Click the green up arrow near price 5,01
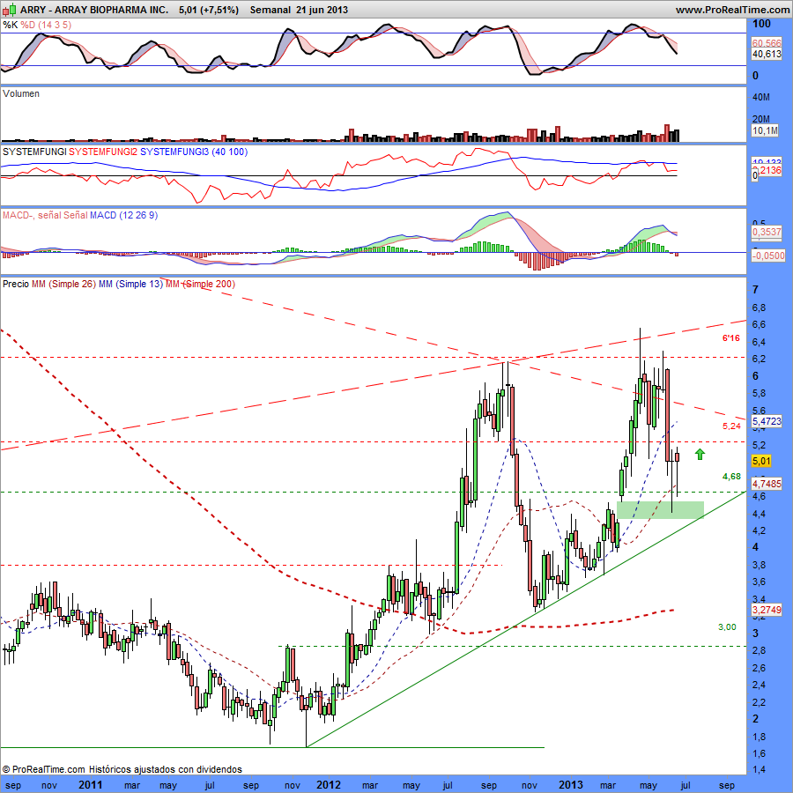Image resolution: width=793 pixels, height=793 pixels. tap(700, 454)
